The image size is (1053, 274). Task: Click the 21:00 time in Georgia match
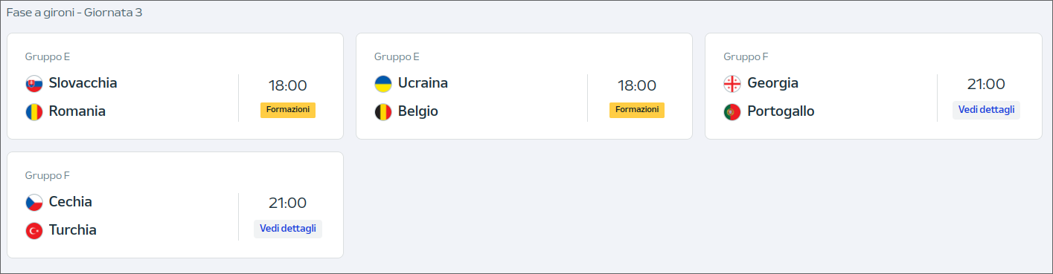(986, 84)
